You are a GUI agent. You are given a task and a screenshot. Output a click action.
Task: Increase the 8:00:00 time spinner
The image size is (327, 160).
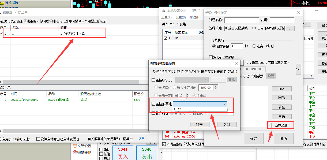pyautogui.click(x=216, y=86)
